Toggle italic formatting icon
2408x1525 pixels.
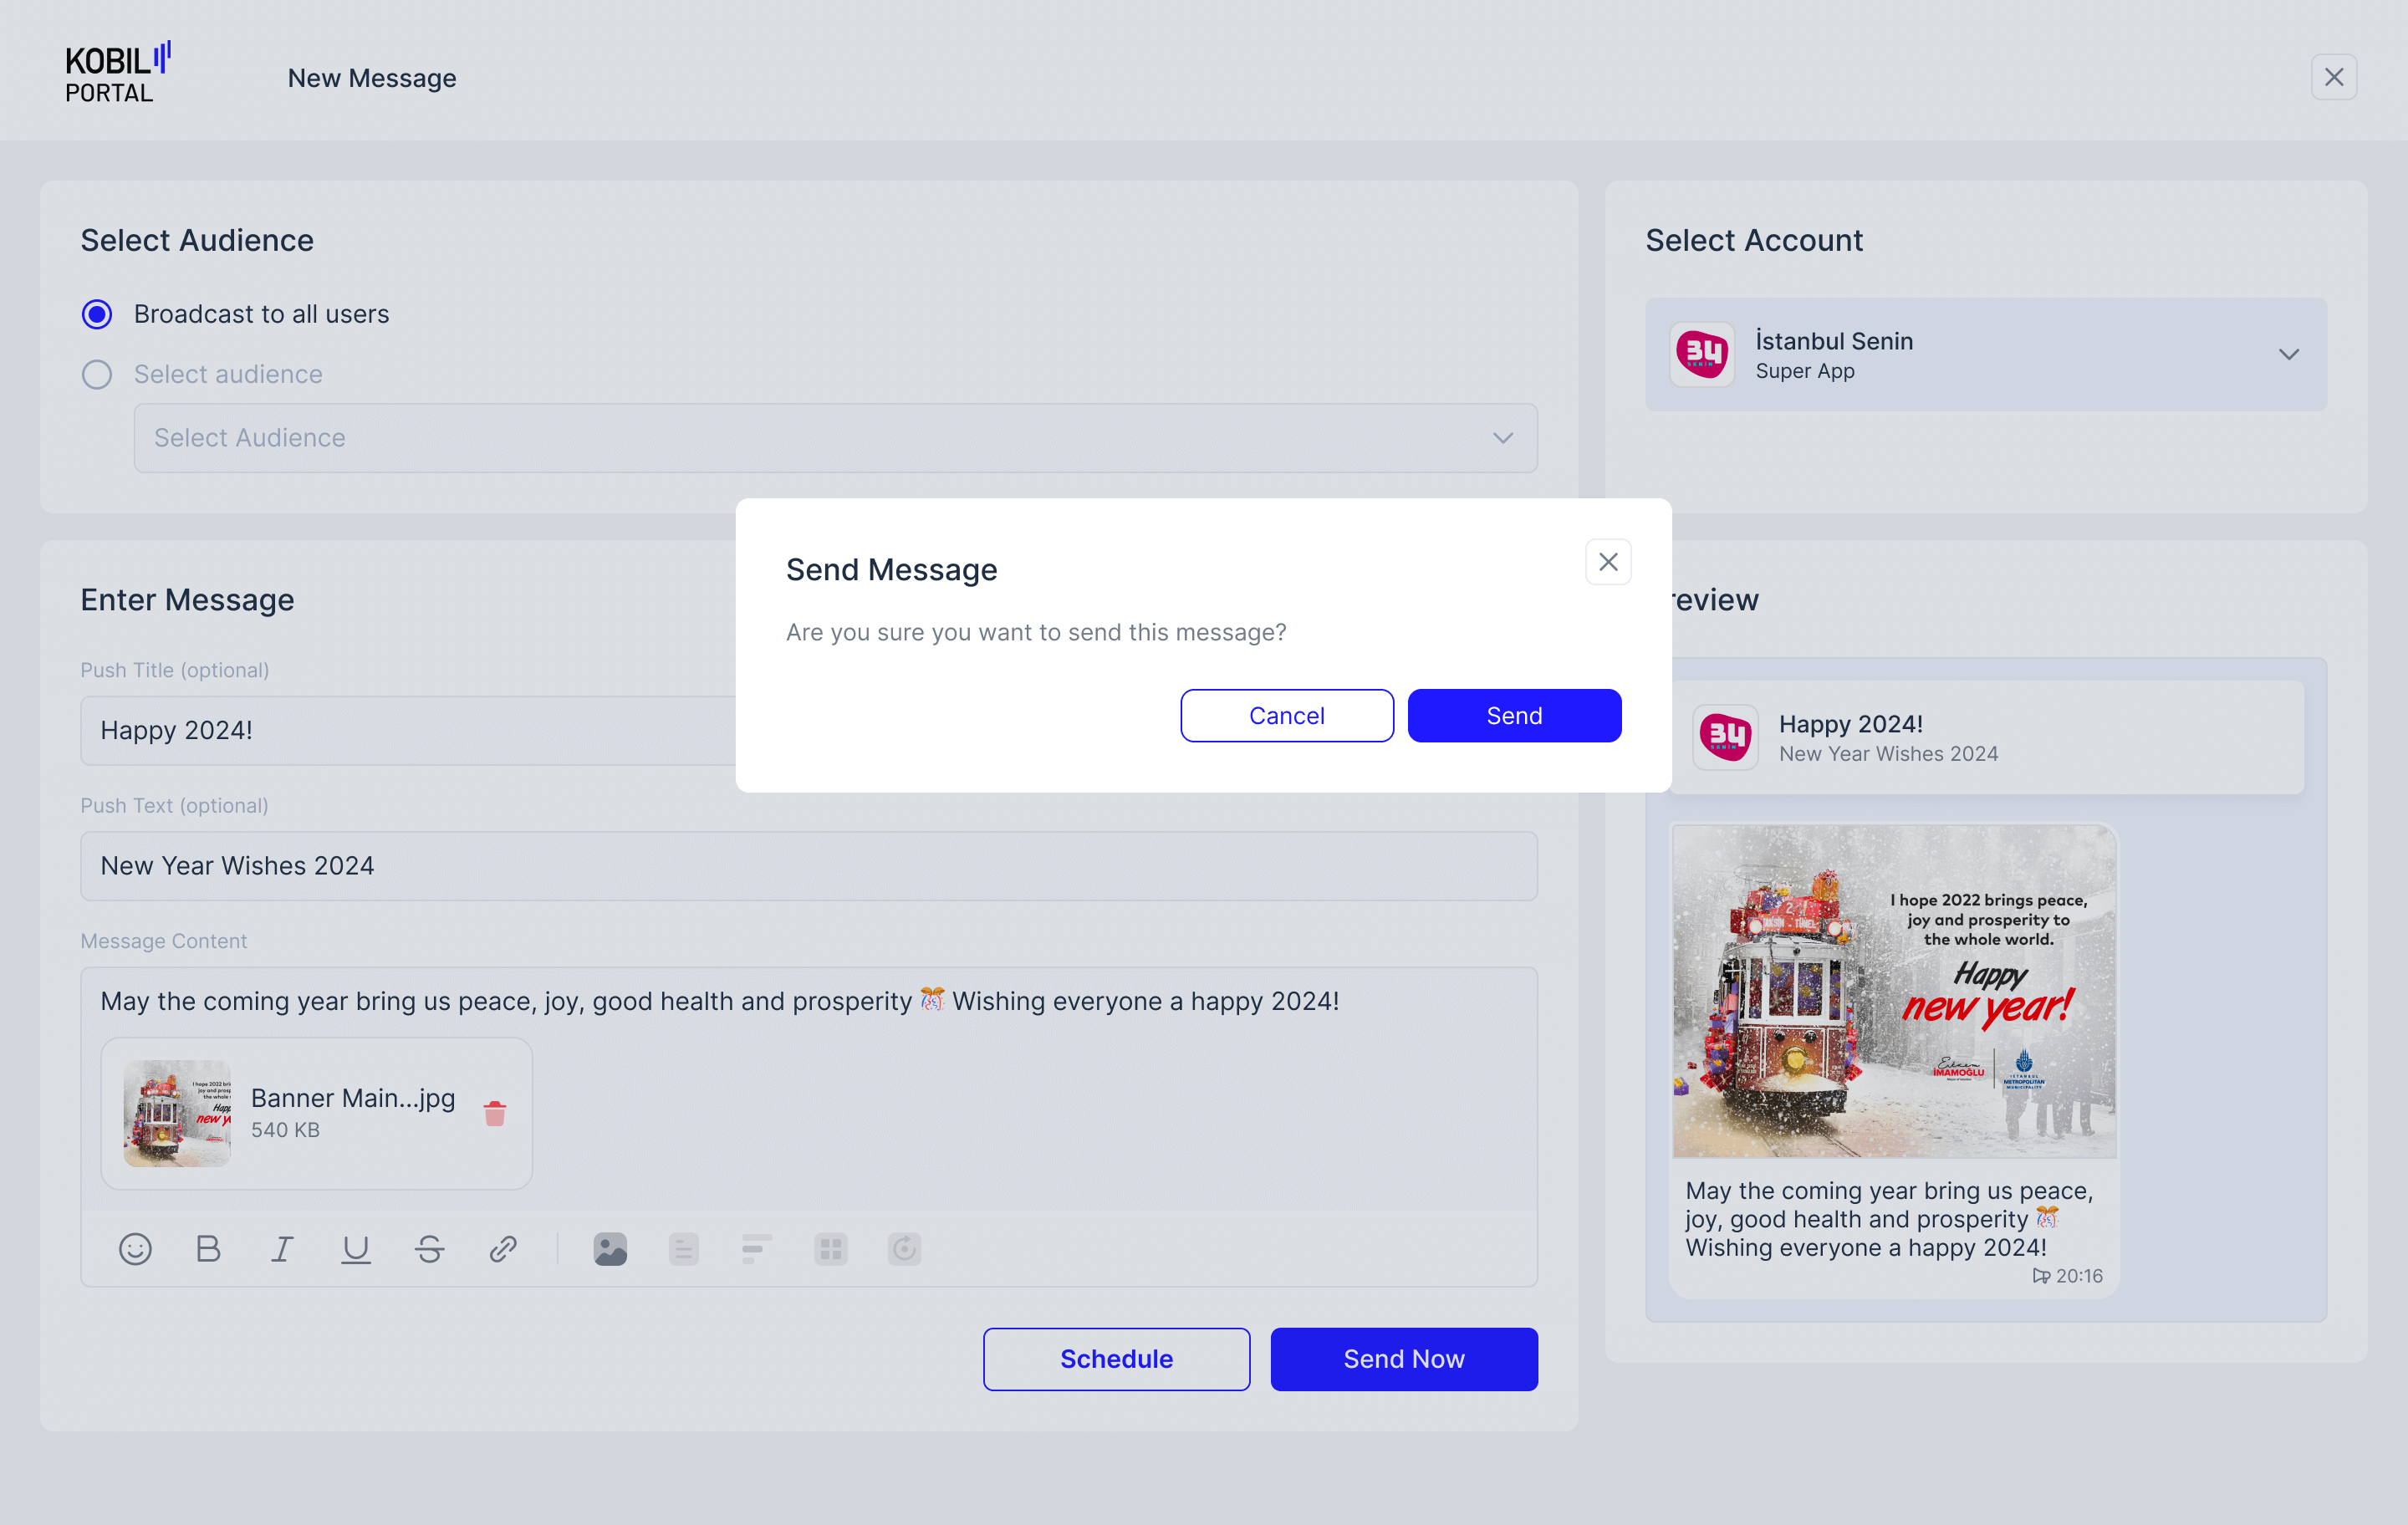[282, 1249]
